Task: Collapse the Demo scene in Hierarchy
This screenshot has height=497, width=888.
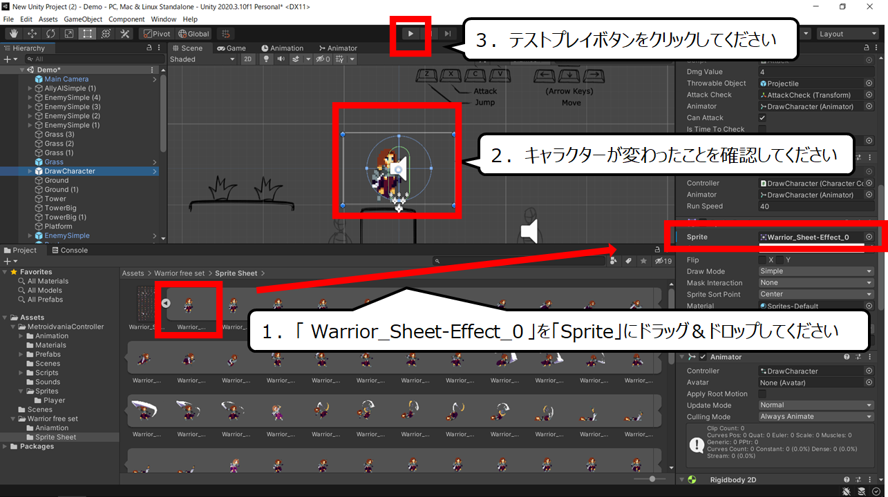Action: [x=23, y=70]
